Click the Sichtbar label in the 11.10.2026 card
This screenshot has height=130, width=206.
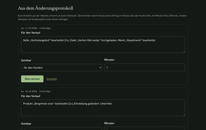pos(26,61)
